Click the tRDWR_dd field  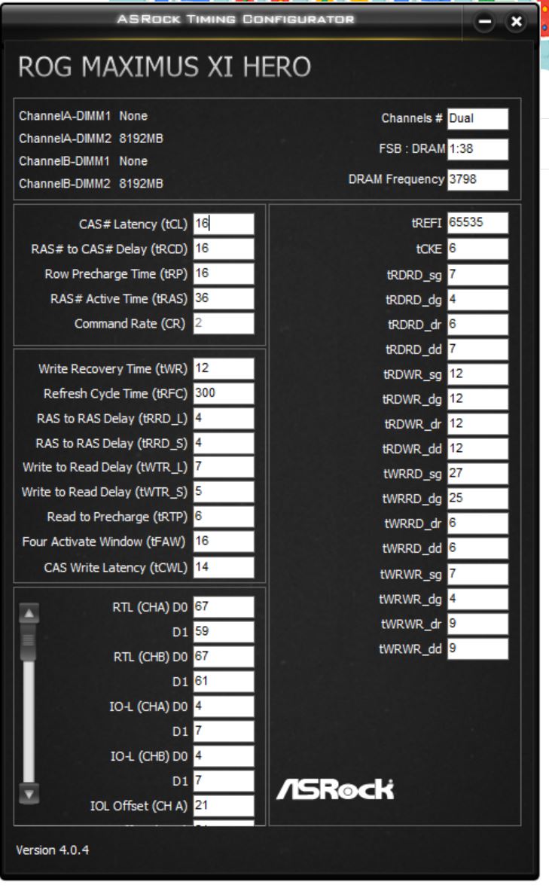click(x=477, y=449)
